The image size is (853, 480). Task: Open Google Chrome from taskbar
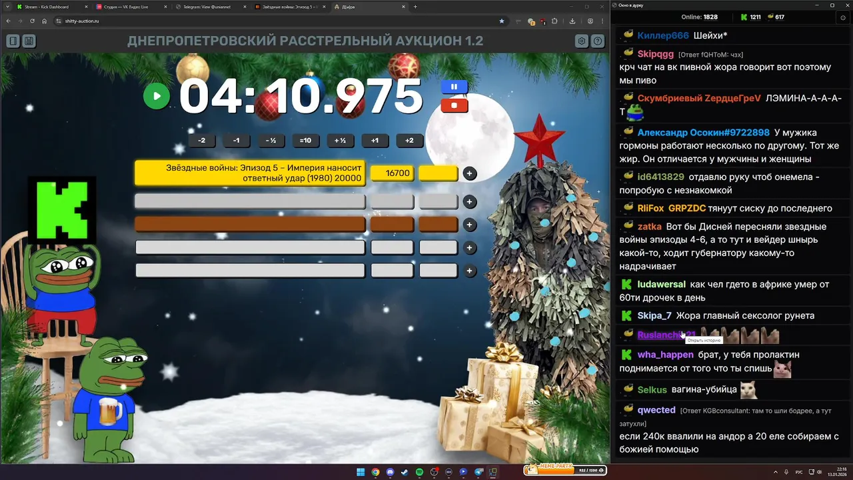pos(375,472)
